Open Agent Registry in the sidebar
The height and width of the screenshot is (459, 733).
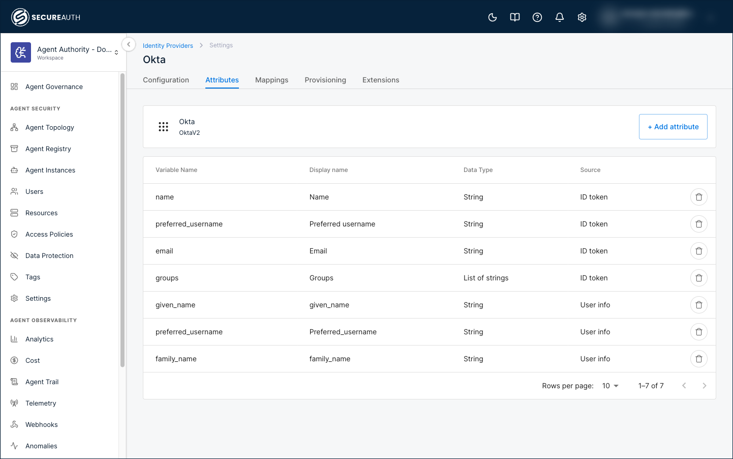point(48,149)
